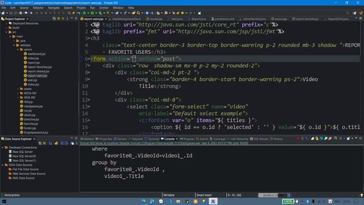Switch to the Servers view tab
The width and height of the screenshot is (364, 205).
pos(120,139)
